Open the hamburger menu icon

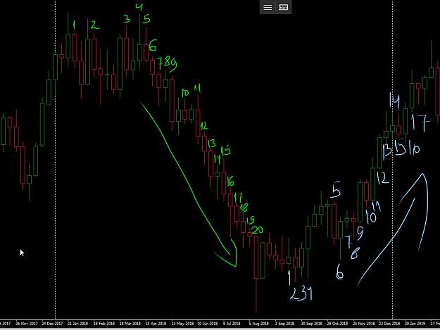coord(268,7)
